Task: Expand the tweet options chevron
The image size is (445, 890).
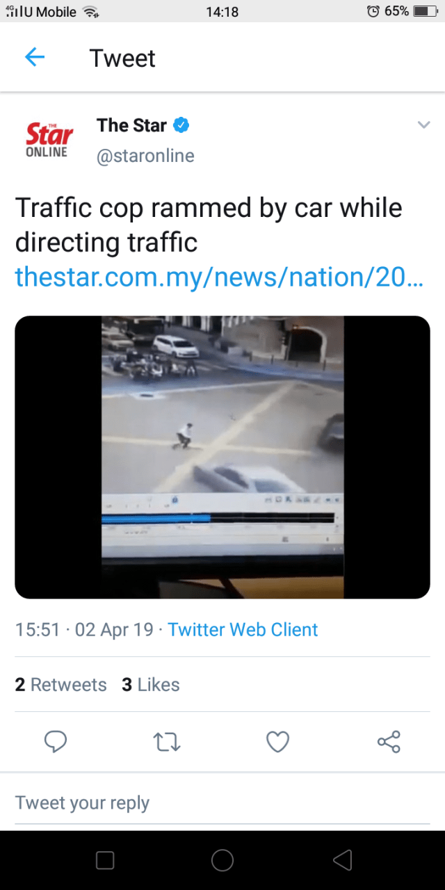Action: click(423, 125)
